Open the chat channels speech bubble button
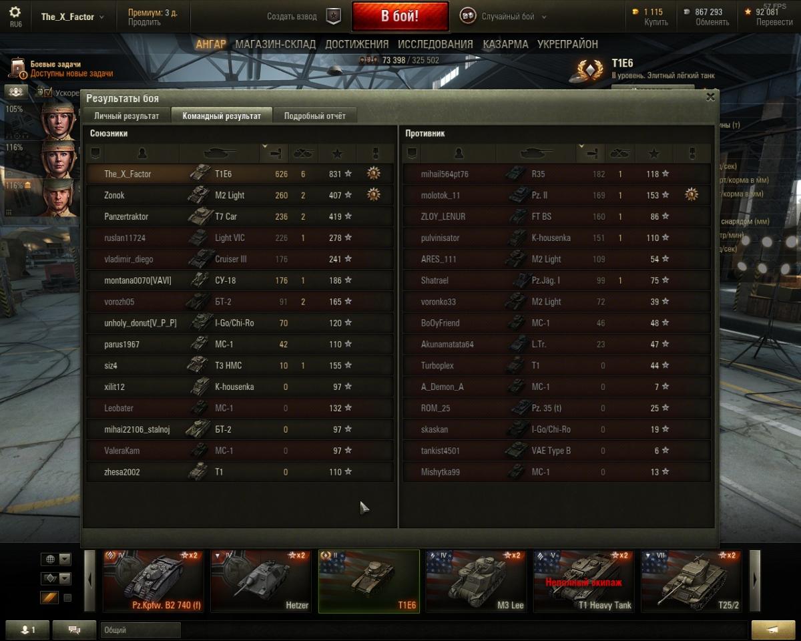801x641 pixels. tap(74, 630)
